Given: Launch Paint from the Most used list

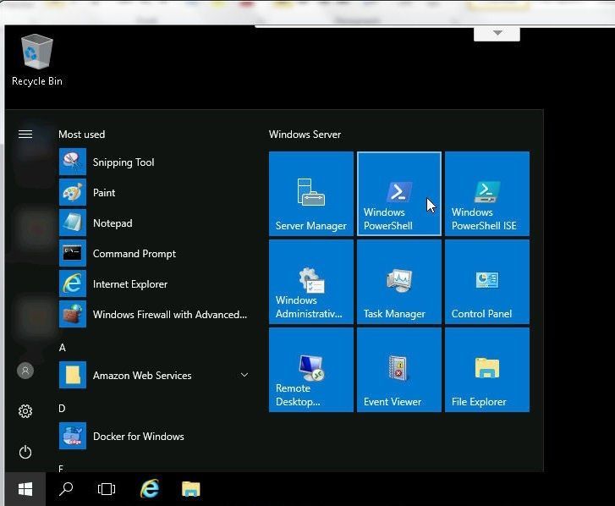Looking at the screenshot, I should (154, 193).
